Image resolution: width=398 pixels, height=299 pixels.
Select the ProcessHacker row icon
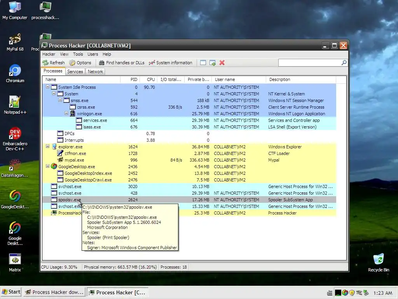[x=54, y=213]
